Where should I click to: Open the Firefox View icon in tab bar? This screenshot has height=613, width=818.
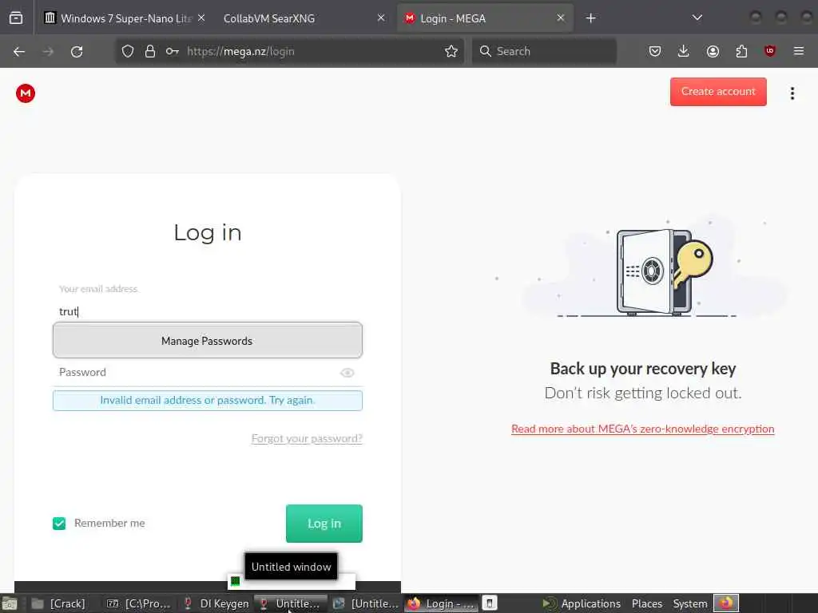(16, 18)
